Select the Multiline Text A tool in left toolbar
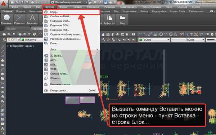 pyautogui.click(x=3, y=129)
